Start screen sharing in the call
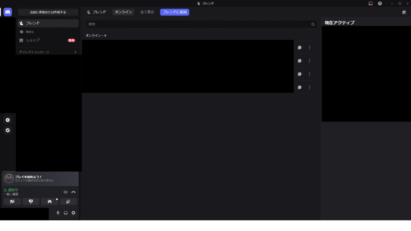The height and width of the screenshot is (231, 411). pyautogui.click(x=31, y=201)
